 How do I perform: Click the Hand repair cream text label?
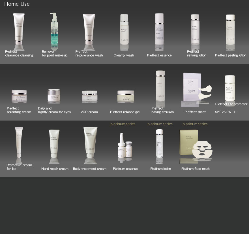click(55, 169)
